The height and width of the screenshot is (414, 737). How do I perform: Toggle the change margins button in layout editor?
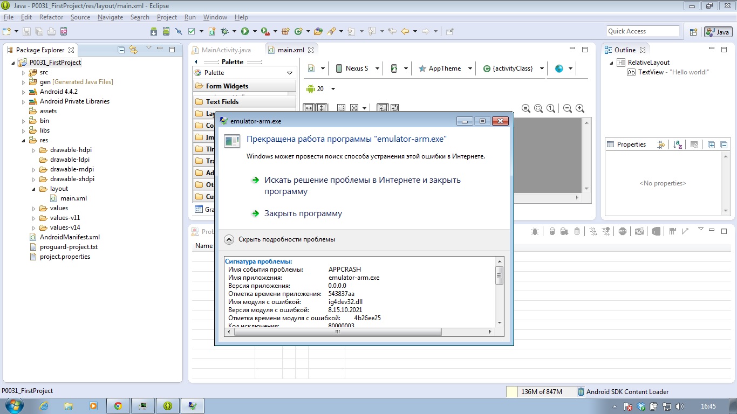tap(341, 108)
